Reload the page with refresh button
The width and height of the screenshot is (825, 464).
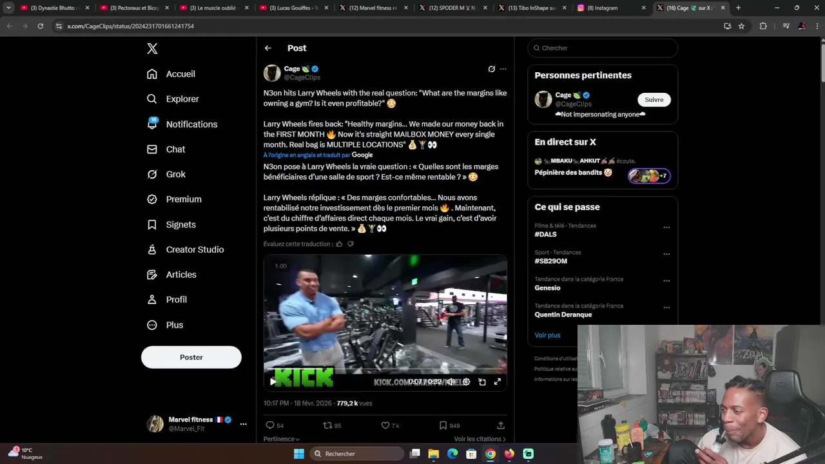pyautogui.click(x=40, y=26)
